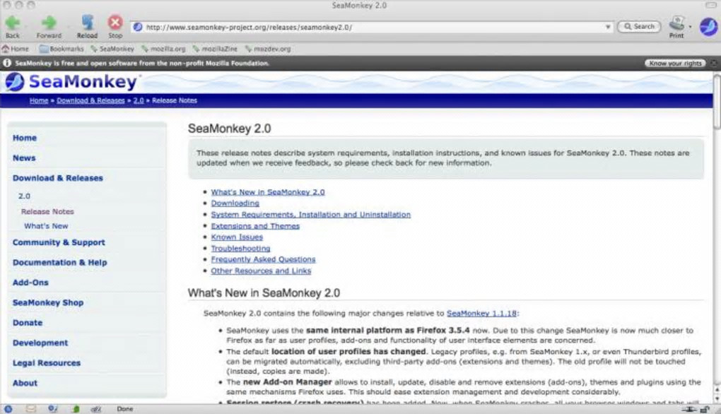Open Documentation & Help in the sidebar

(x=60, y=263)
